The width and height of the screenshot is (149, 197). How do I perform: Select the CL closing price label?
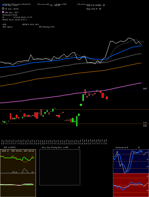click(55, 5)
